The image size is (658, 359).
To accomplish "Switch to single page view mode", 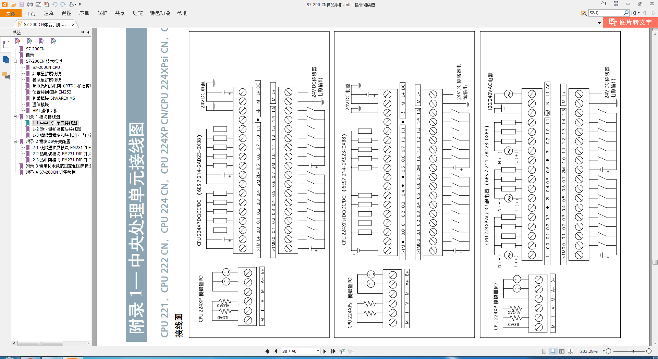I will 544,351.
